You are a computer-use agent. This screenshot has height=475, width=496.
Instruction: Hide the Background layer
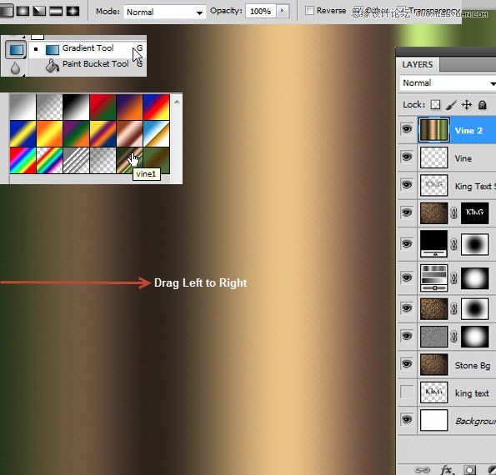point(407,419)
